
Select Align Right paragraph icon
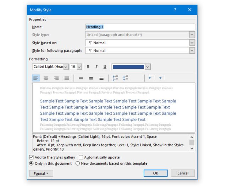(x=56, y=78)
